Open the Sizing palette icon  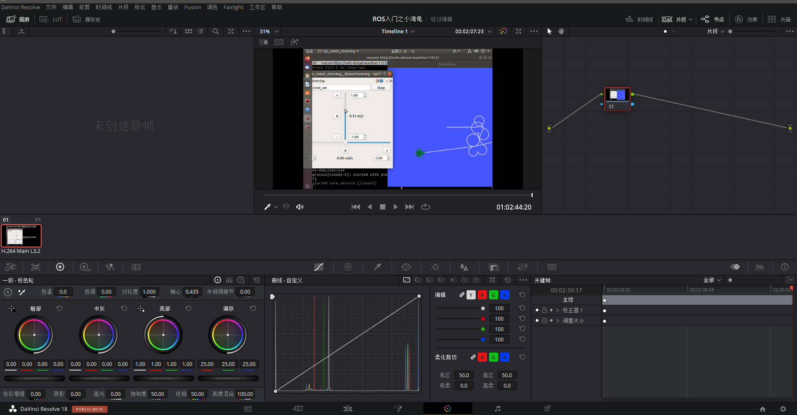pos(523,267)
